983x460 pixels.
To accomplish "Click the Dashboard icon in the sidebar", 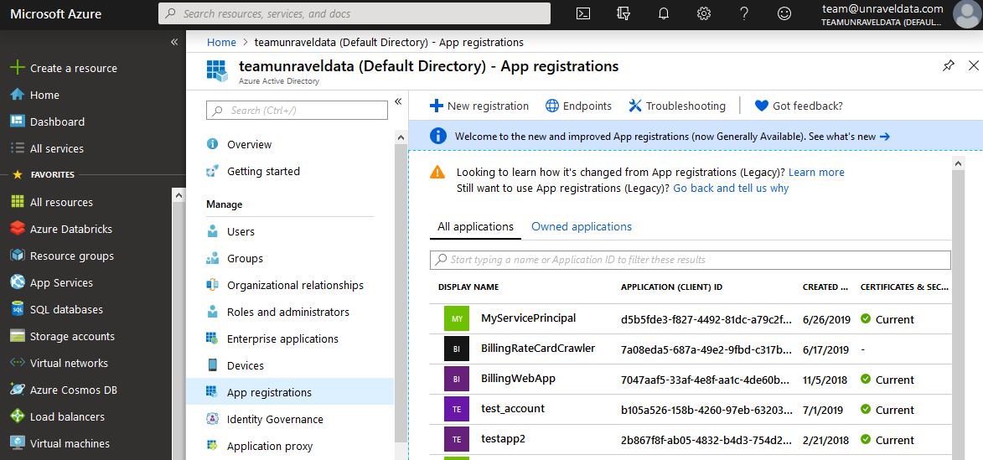I will click(x=18, y=121).
